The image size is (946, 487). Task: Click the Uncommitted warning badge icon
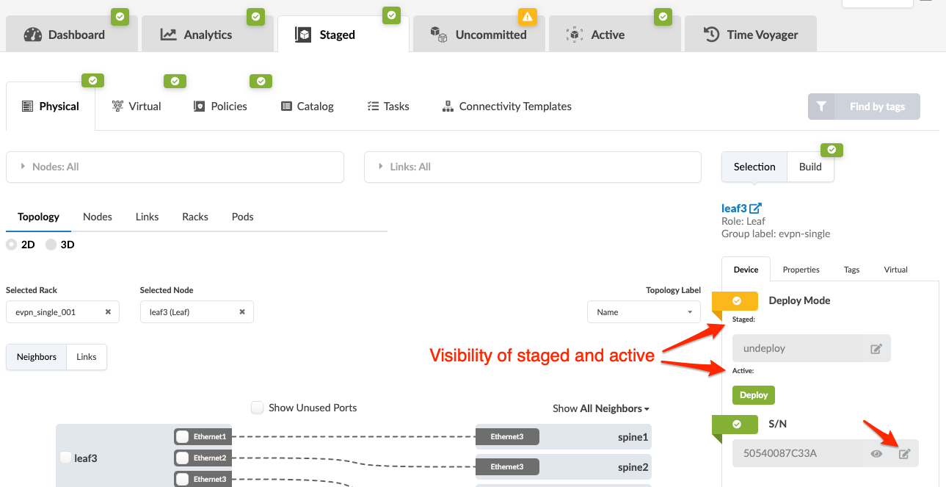coord(528,16)
